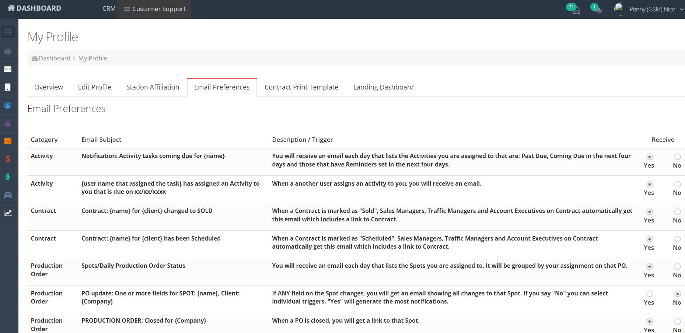The width and height of the screenshot is (685, 333).
Task: Click 'Contract: {name} for {client} changed to SOLD'
Action: pyautogui.click(x=147, y=211)
